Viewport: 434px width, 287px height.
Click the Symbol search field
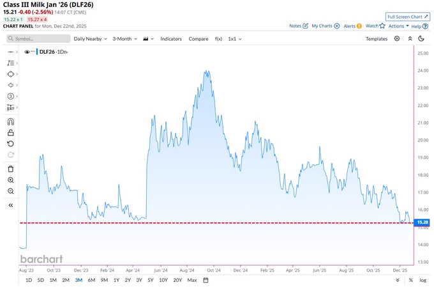[x=38, y=38]
